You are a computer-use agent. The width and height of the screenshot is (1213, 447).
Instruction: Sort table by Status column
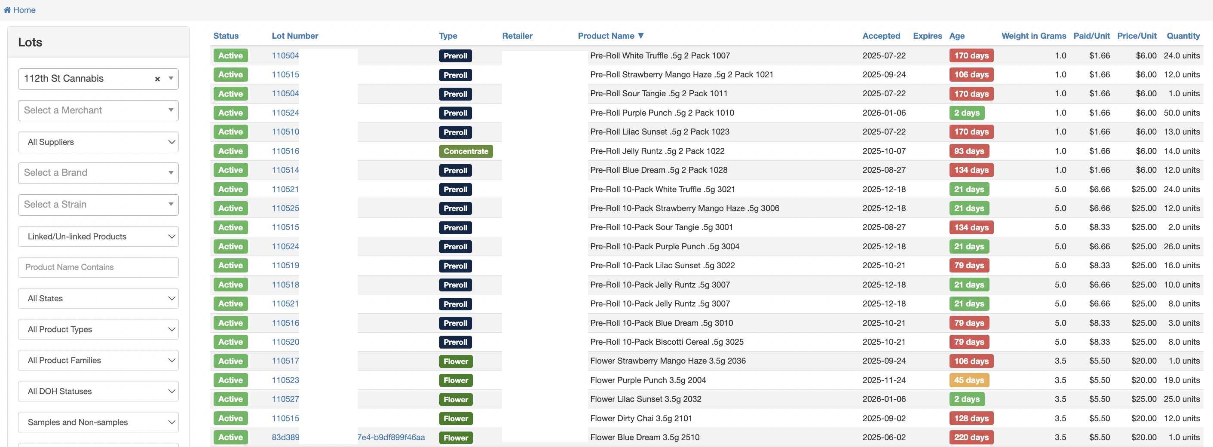(226, 36)
